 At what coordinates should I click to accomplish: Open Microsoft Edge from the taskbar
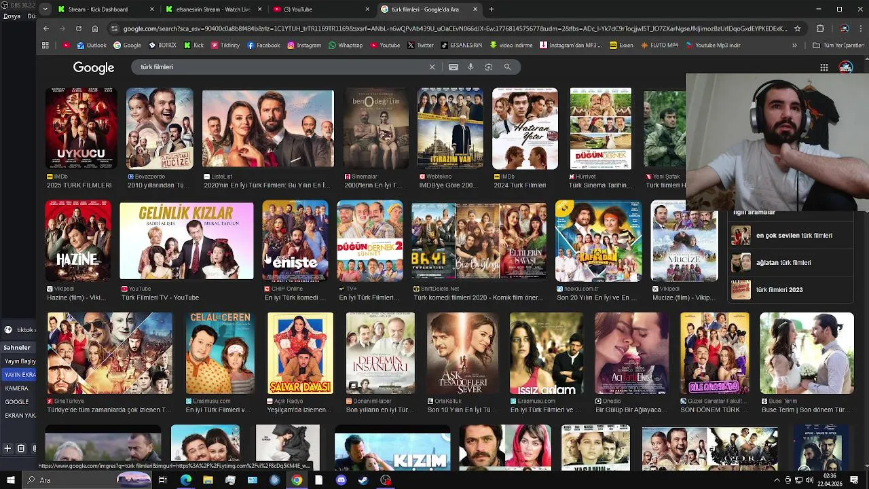pos(186,480)
